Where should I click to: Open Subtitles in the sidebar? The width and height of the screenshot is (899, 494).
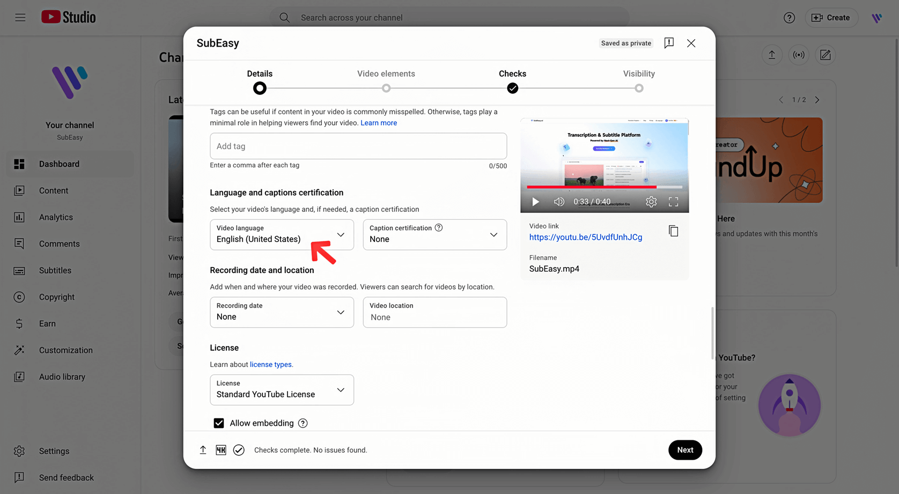(x=70, y=270)
